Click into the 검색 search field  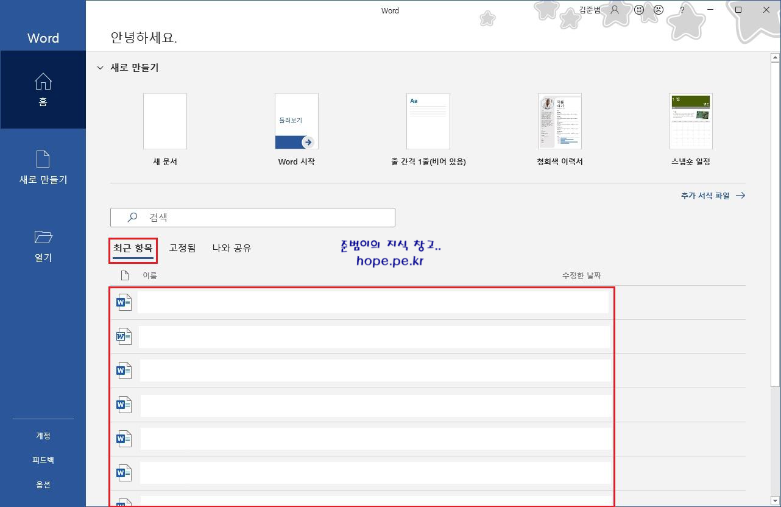point(253,218)
